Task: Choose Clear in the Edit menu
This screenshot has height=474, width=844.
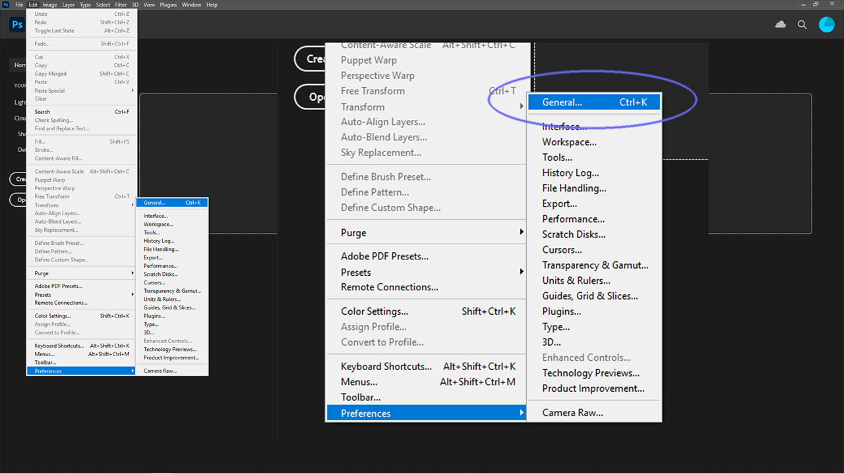Action: click(82, 99)
